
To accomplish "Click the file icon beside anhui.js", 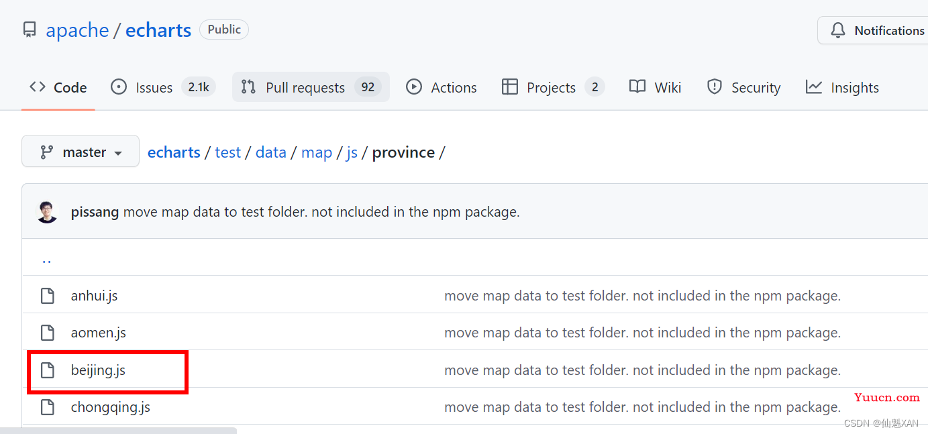I will click(47, 296).
